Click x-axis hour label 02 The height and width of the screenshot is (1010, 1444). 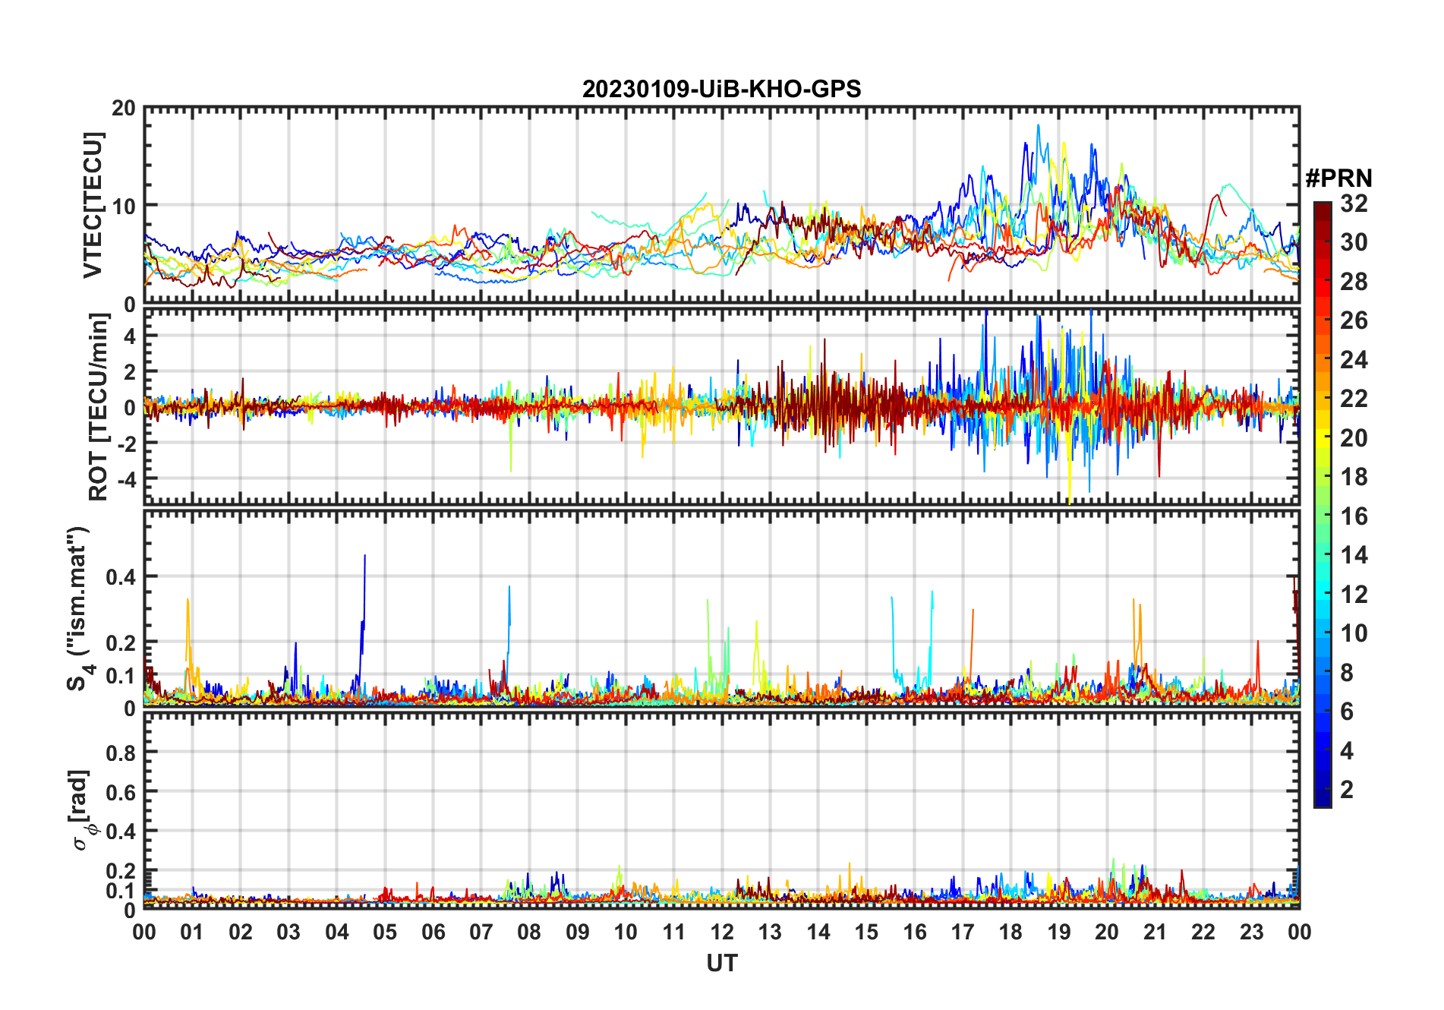241,932
